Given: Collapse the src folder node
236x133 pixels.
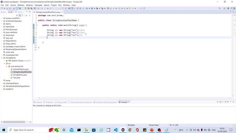Looking at the screenshot, I should coord(4,64).
